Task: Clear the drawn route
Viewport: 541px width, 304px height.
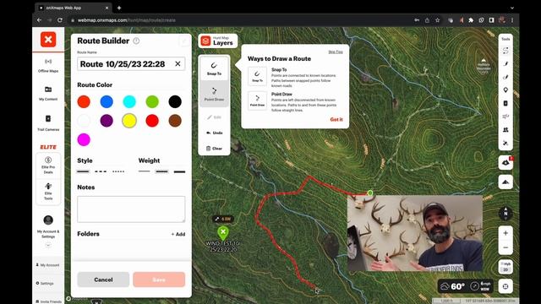Action: pyautogui.click(x=214, y=149)
